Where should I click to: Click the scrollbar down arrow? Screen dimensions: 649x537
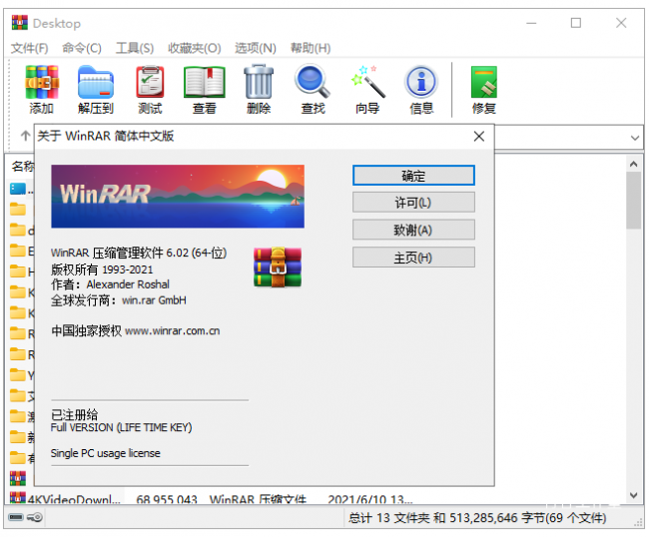[633, 495]
